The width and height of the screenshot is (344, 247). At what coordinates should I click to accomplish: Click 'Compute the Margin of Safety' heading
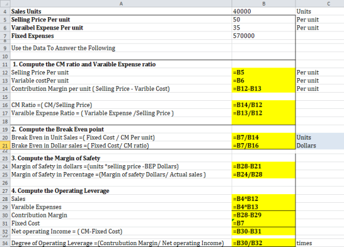[121, 158]
